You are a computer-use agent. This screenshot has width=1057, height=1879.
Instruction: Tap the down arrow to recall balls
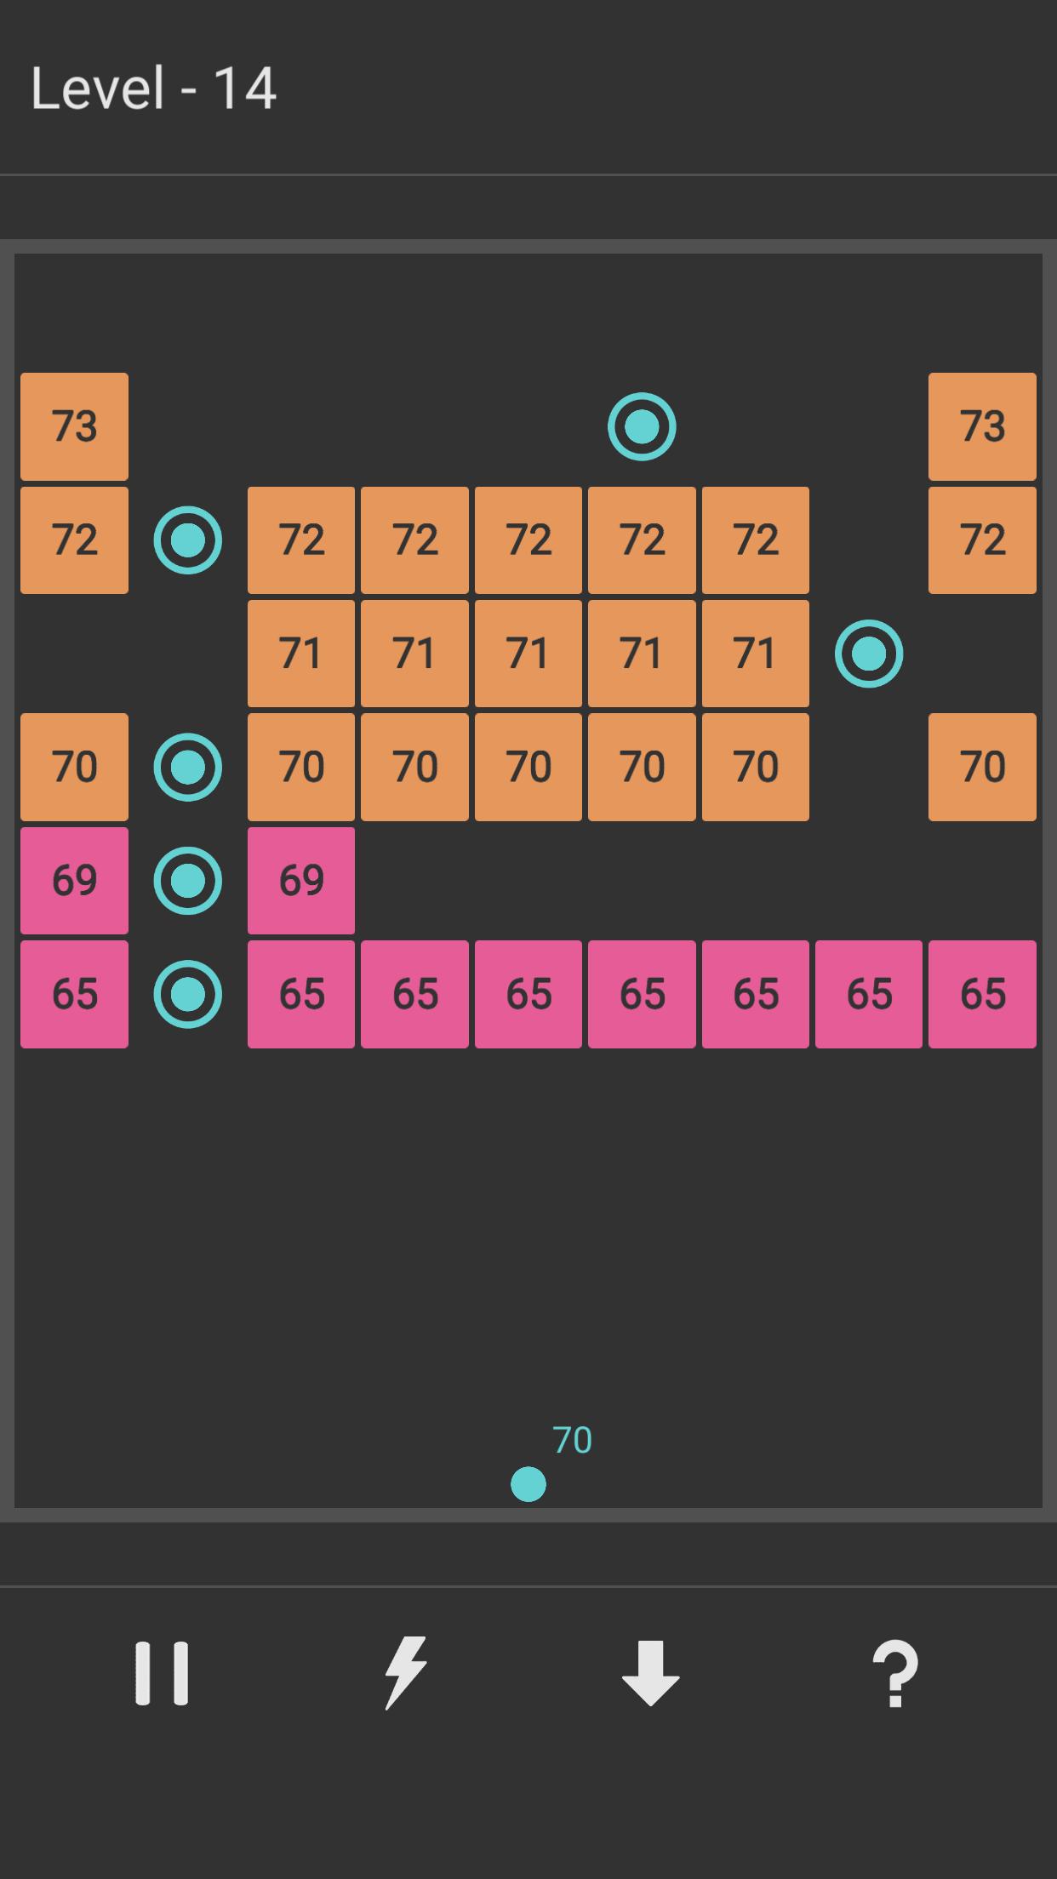tap(651, 1674)
